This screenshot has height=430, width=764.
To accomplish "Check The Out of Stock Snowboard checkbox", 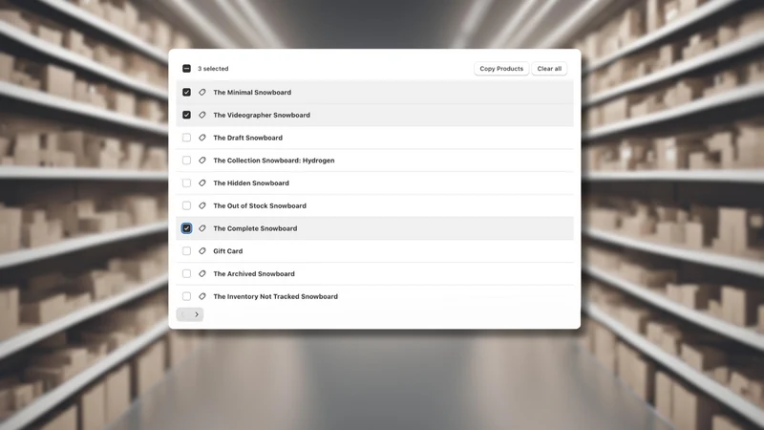I will 186,205.
